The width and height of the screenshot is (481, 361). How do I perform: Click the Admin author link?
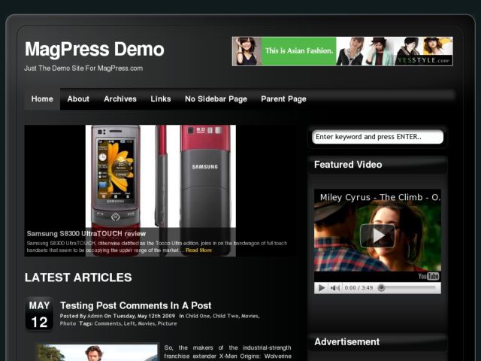click(x=95, y=316)
